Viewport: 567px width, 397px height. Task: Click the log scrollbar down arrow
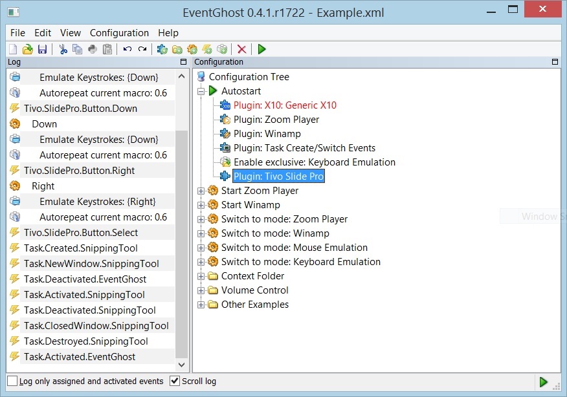pyautogui.click(x=181, y=365)
